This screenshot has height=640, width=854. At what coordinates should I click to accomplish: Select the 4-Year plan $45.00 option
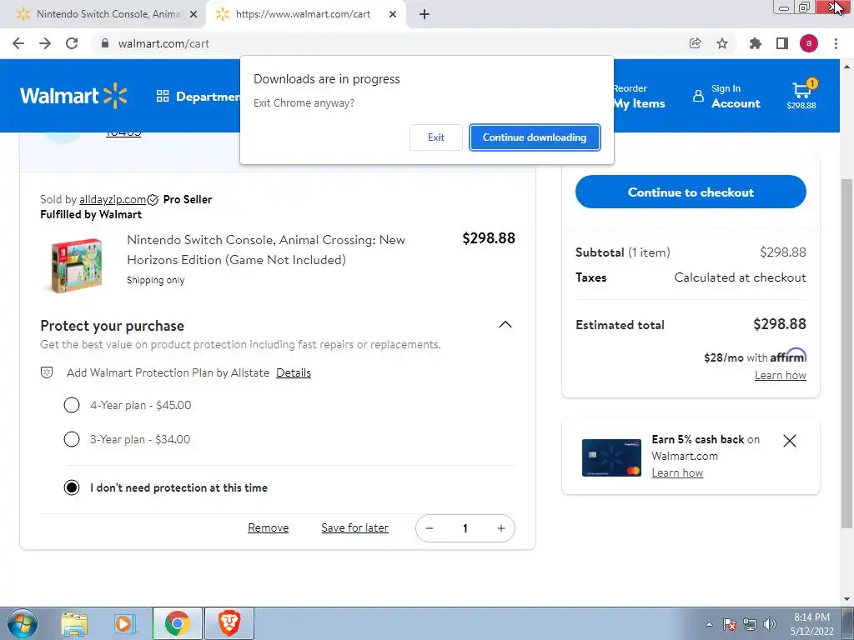(x=72, y=405)
